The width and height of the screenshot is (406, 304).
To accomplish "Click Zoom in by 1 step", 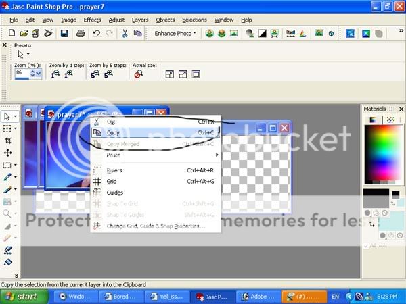I will tap(68, 74).
